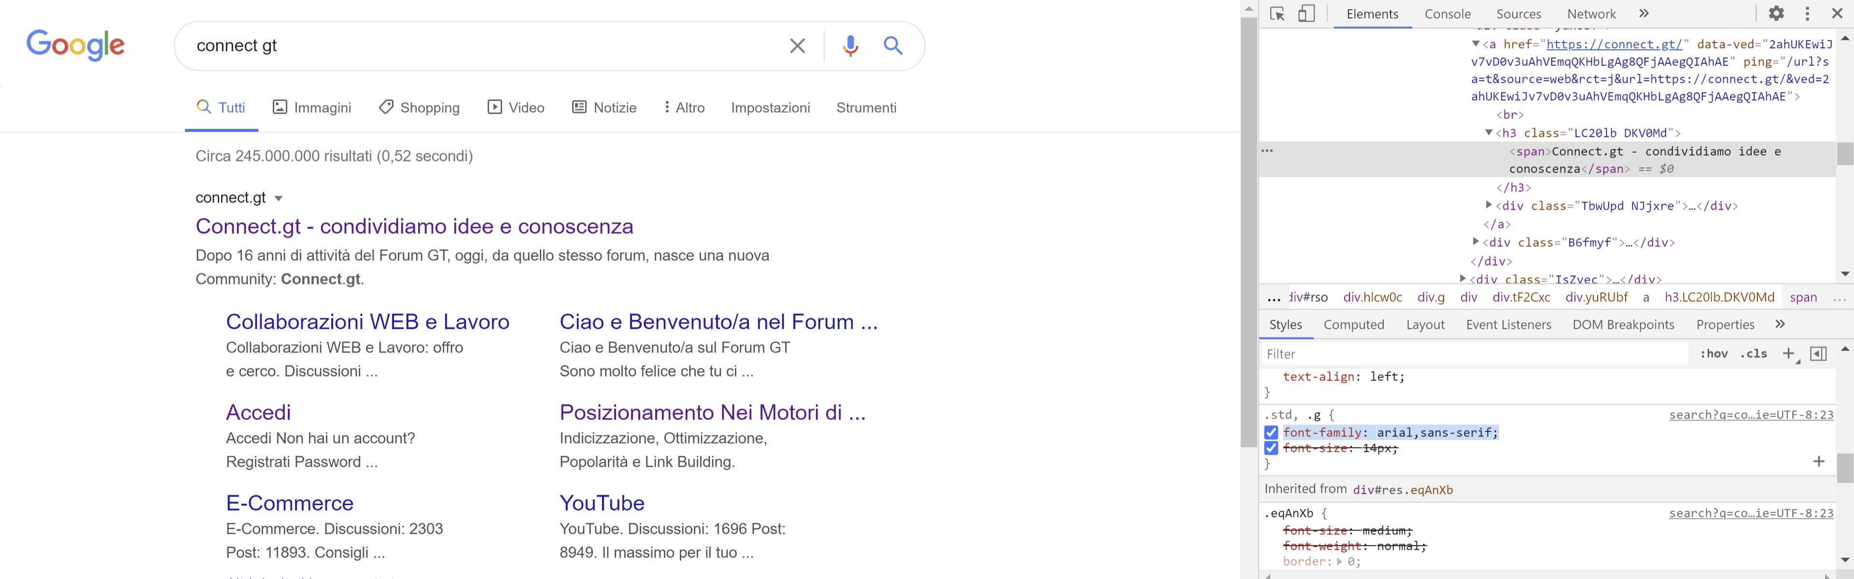Open Ciao e Benvenuto/a nel Forum sitelink
This screenshot has width=1854, height=579.
point(718,322)
